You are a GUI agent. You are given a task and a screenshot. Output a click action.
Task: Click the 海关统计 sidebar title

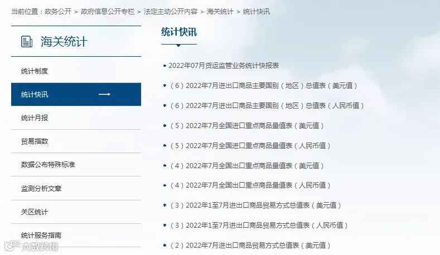pos(64,42)
